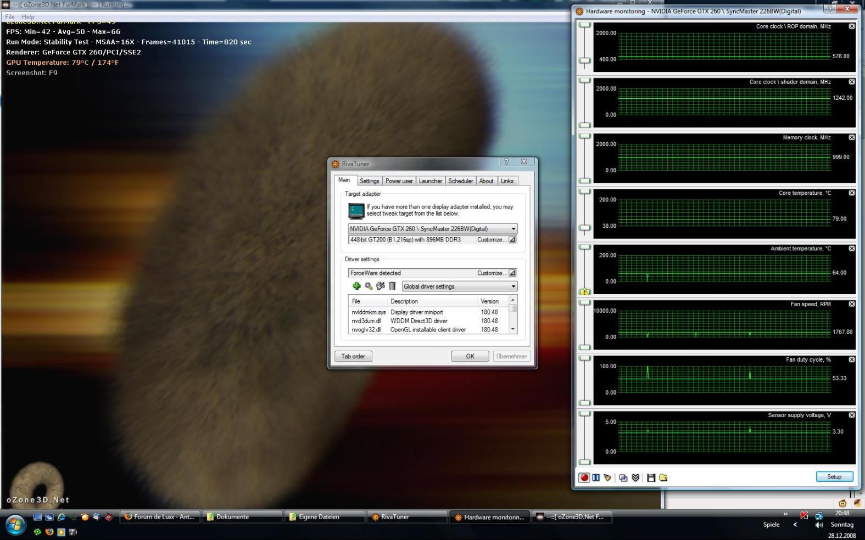This screenshot has width=865, height=540.
Task: Switch to the Power user tab
Action: [399, 181]
